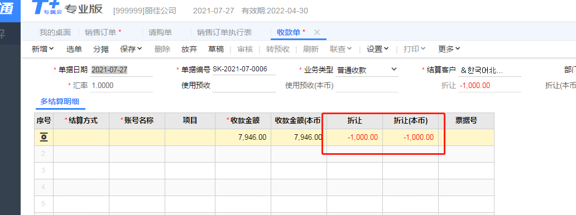Select the 多结算明细 tab
The height and width of the screenshot is (215, 576).
click(x=60, y=101)
